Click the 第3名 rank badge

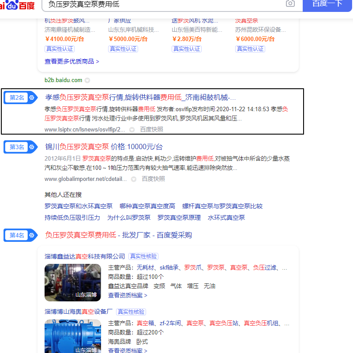[x=20, y=147]
